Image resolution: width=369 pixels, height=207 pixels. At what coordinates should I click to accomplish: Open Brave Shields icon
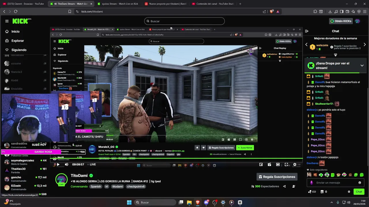coord(272,11)
